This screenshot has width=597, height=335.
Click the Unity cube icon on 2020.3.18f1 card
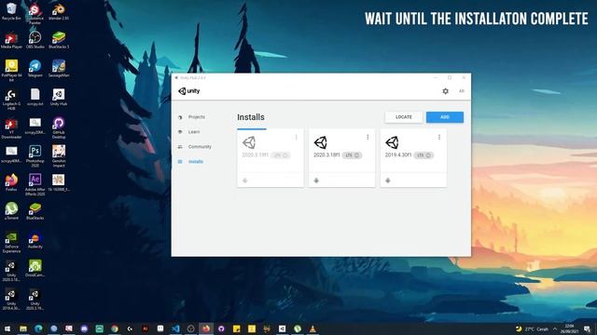320,142
